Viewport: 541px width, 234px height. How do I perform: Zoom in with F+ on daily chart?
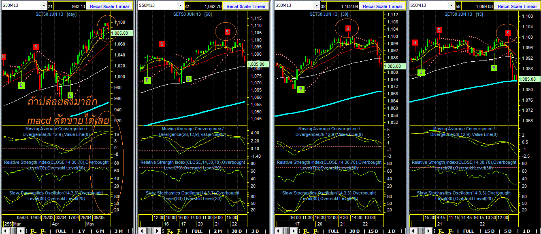[33, 231]
